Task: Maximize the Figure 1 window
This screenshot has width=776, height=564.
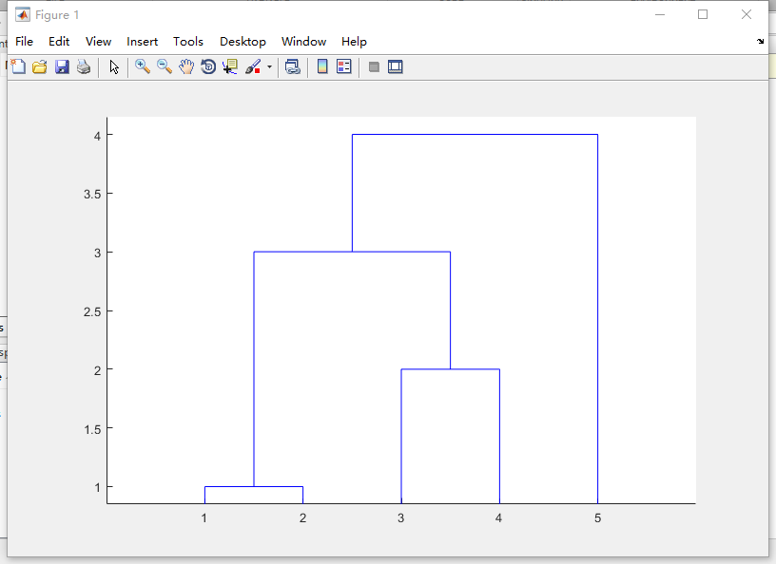Action: [703, 14]
